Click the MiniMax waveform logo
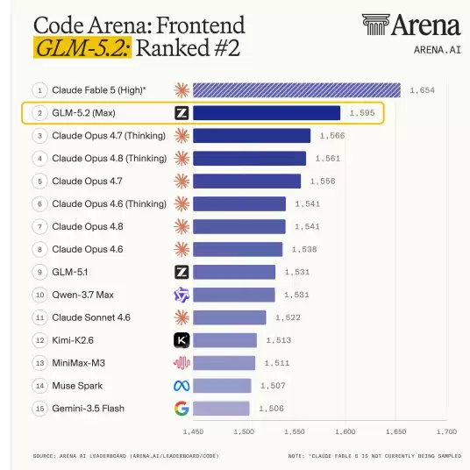 pos(182,363)
